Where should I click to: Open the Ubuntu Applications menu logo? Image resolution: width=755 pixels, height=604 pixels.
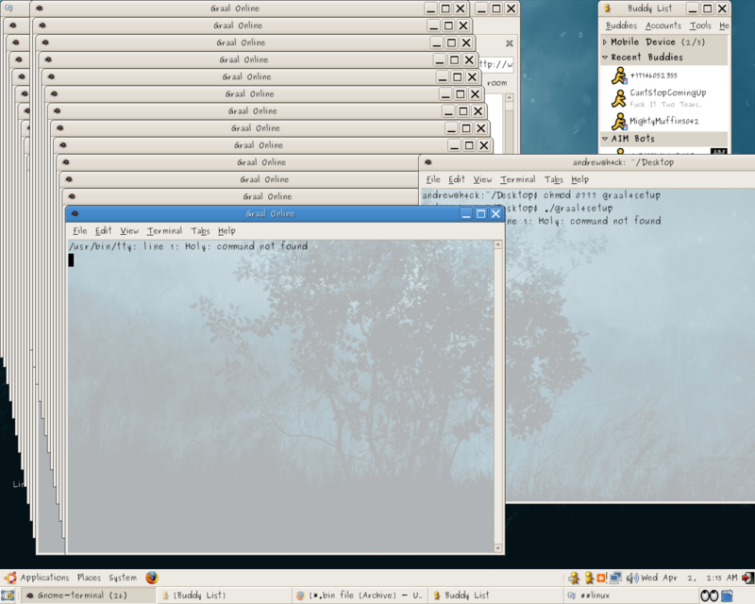click(x=10, y=577)
